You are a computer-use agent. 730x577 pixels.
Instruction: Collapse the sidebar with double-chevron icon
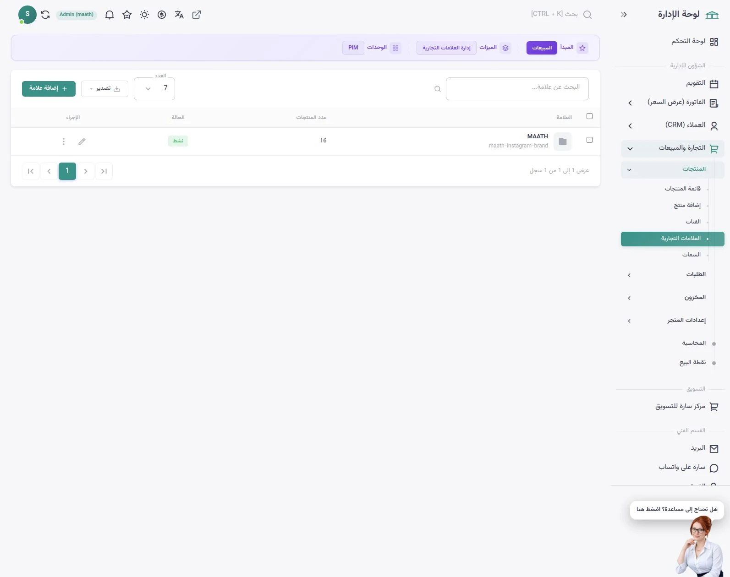624,15
